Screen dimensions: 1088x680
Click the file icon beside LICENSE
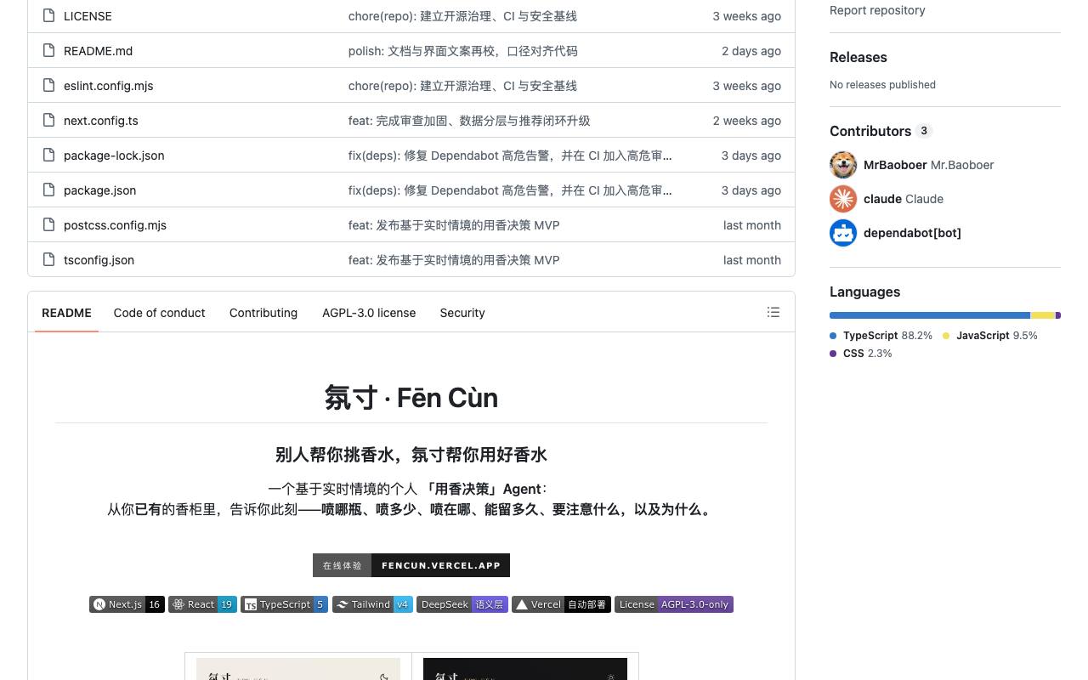(x=48, y=16)
